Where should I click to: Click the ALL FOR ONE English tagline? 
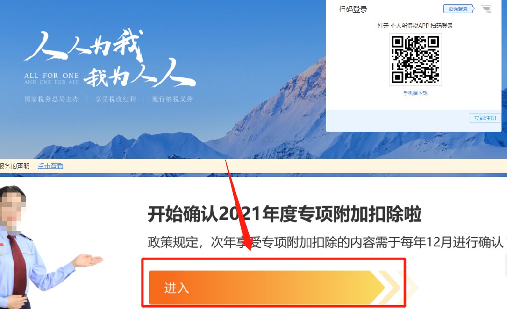52,79
